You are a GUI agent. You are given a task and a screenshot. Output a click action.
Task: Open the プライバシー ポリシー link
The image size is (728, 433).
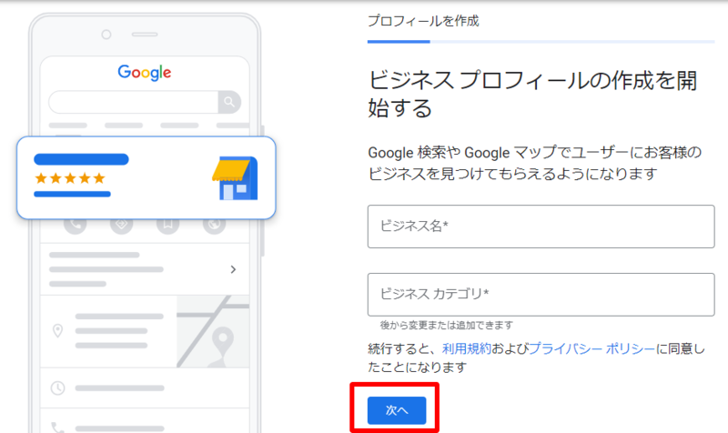pyautogui.click(x=591, y=348)
